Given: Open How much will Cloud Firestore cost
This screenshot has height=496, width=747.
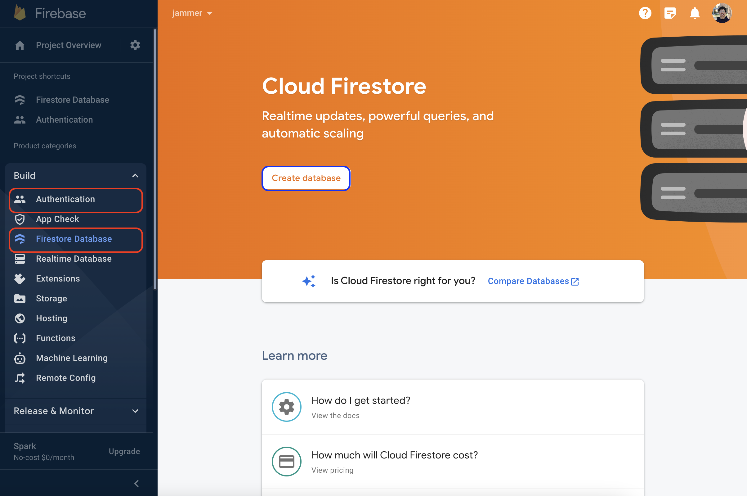Looking at the screenshot, I should pos(453,462).
